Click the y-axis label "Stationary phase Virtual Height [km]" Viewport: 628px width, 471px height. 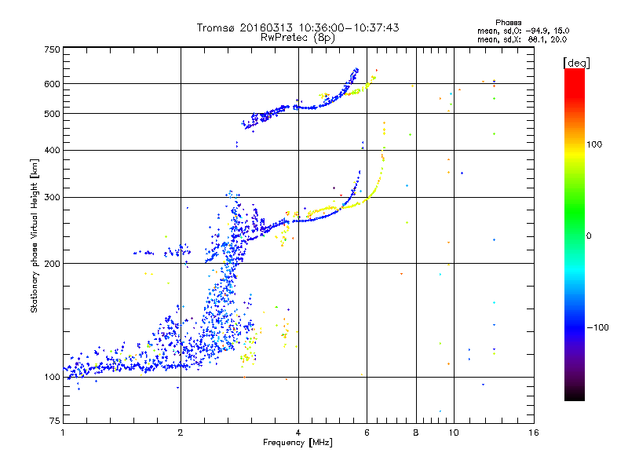(x=34, y=236)
